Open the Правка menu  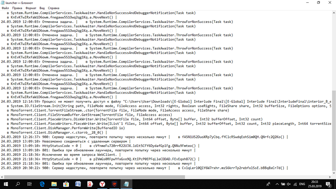pyautogui.click(x=17, y=7)
